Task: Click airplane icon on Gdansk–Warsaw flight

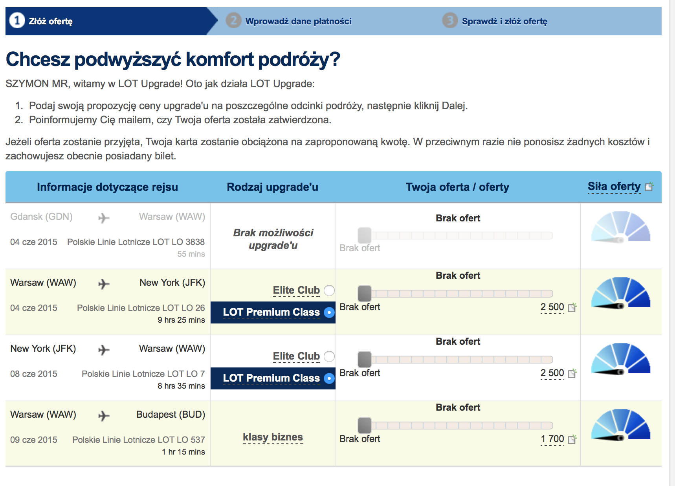Action: 104,217
